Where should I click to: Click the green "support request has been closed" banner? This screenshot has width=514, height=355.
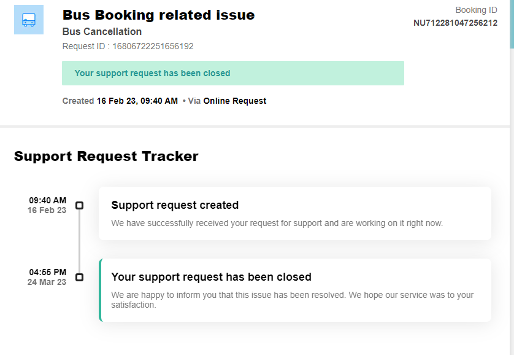[232, 73]
